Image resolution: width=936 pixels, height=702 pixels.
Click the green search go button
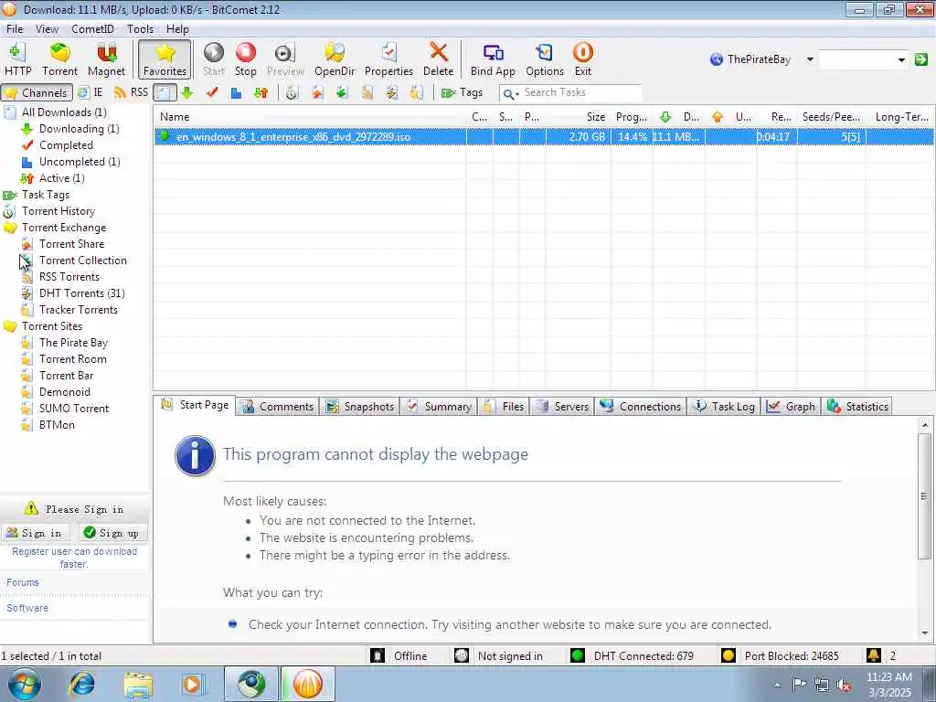[x=921, y=59]
